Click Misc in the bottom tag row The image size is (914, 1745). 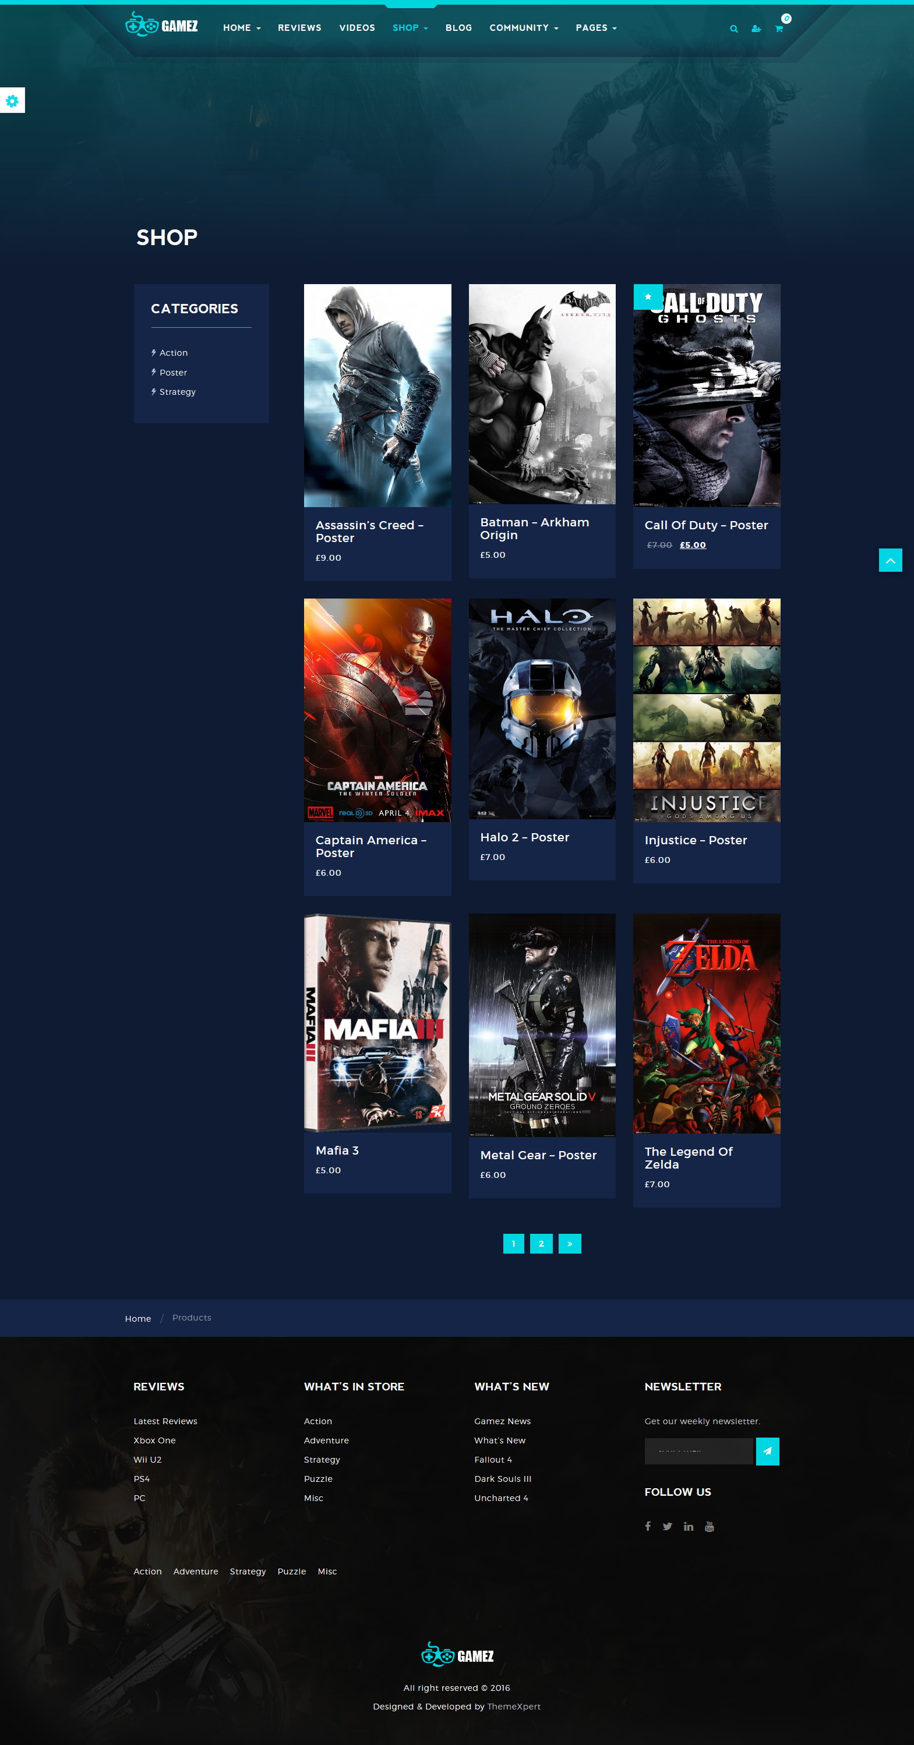tap(327, 1571)
